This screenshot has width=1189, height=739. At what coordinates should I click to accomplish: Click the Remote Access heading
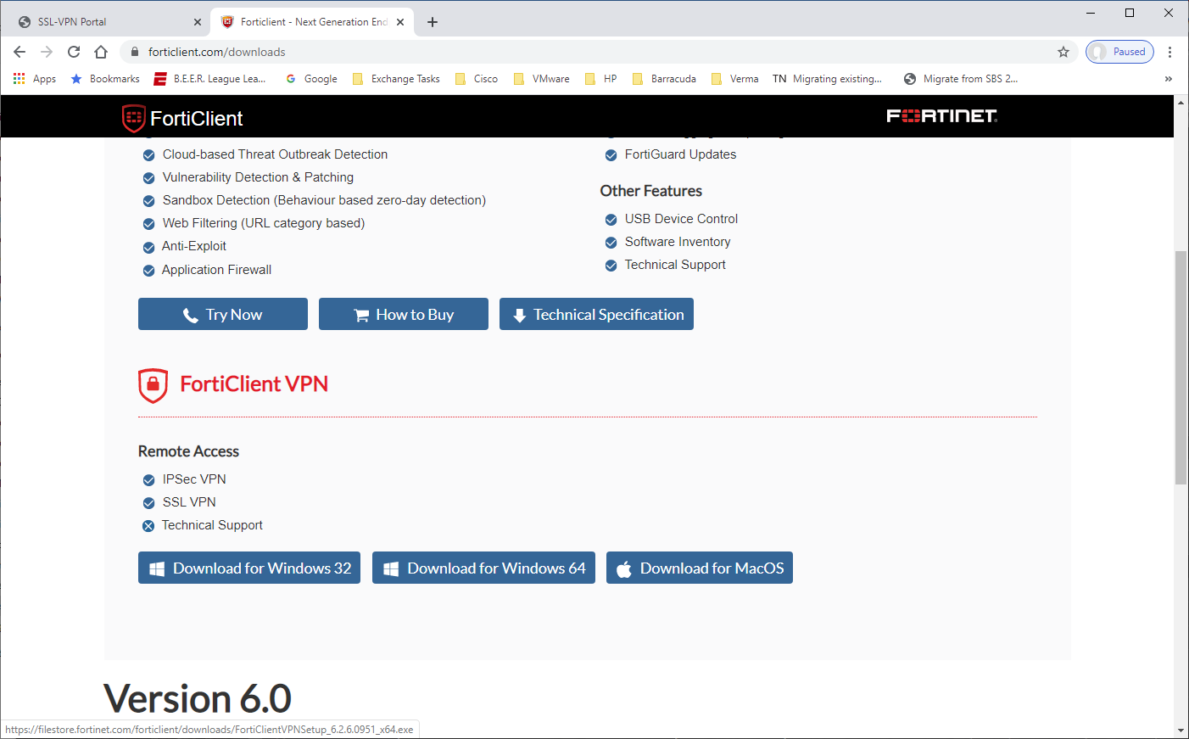click(x=188, y=451)
